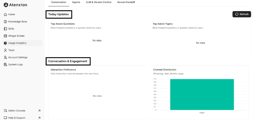Click 'No data' in Top Asked Questions
Image resolution: width=254 pixels, height=120 pixels.
[x=97, y=41]
